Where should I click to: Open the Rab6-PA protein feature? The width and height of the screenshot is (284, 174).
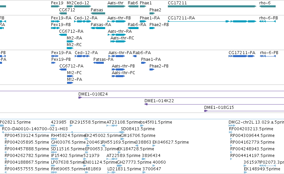(134, 56)
